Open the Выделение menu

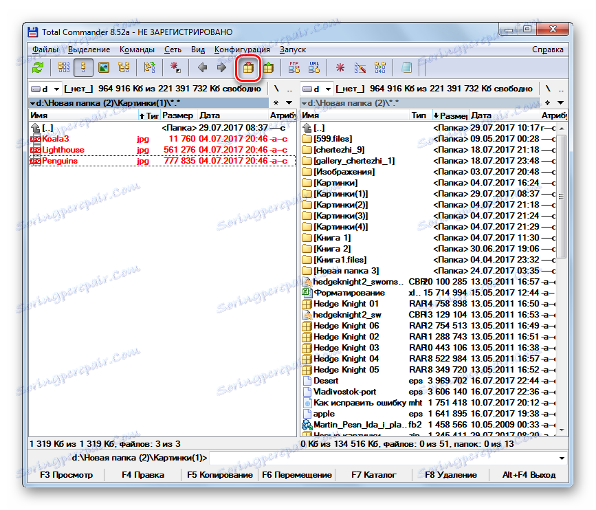point(89,49)
